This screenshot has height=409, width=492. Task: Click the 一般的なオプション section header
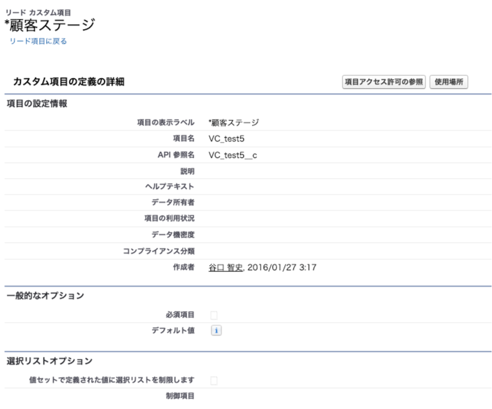pyautogui.click(x=46, y=296)
